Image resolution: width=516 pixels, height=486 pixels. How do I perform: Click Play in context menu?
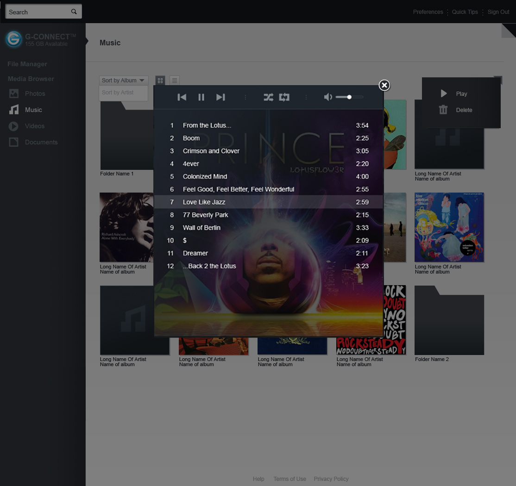(x=461, y=93)
